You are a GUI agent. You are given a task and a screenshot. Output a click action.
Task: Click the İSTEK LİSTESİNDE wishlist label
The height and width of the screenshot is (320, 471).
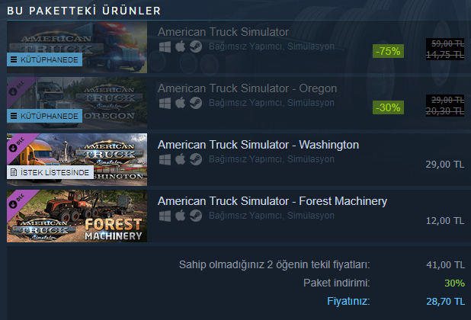(x=50, y=172)
